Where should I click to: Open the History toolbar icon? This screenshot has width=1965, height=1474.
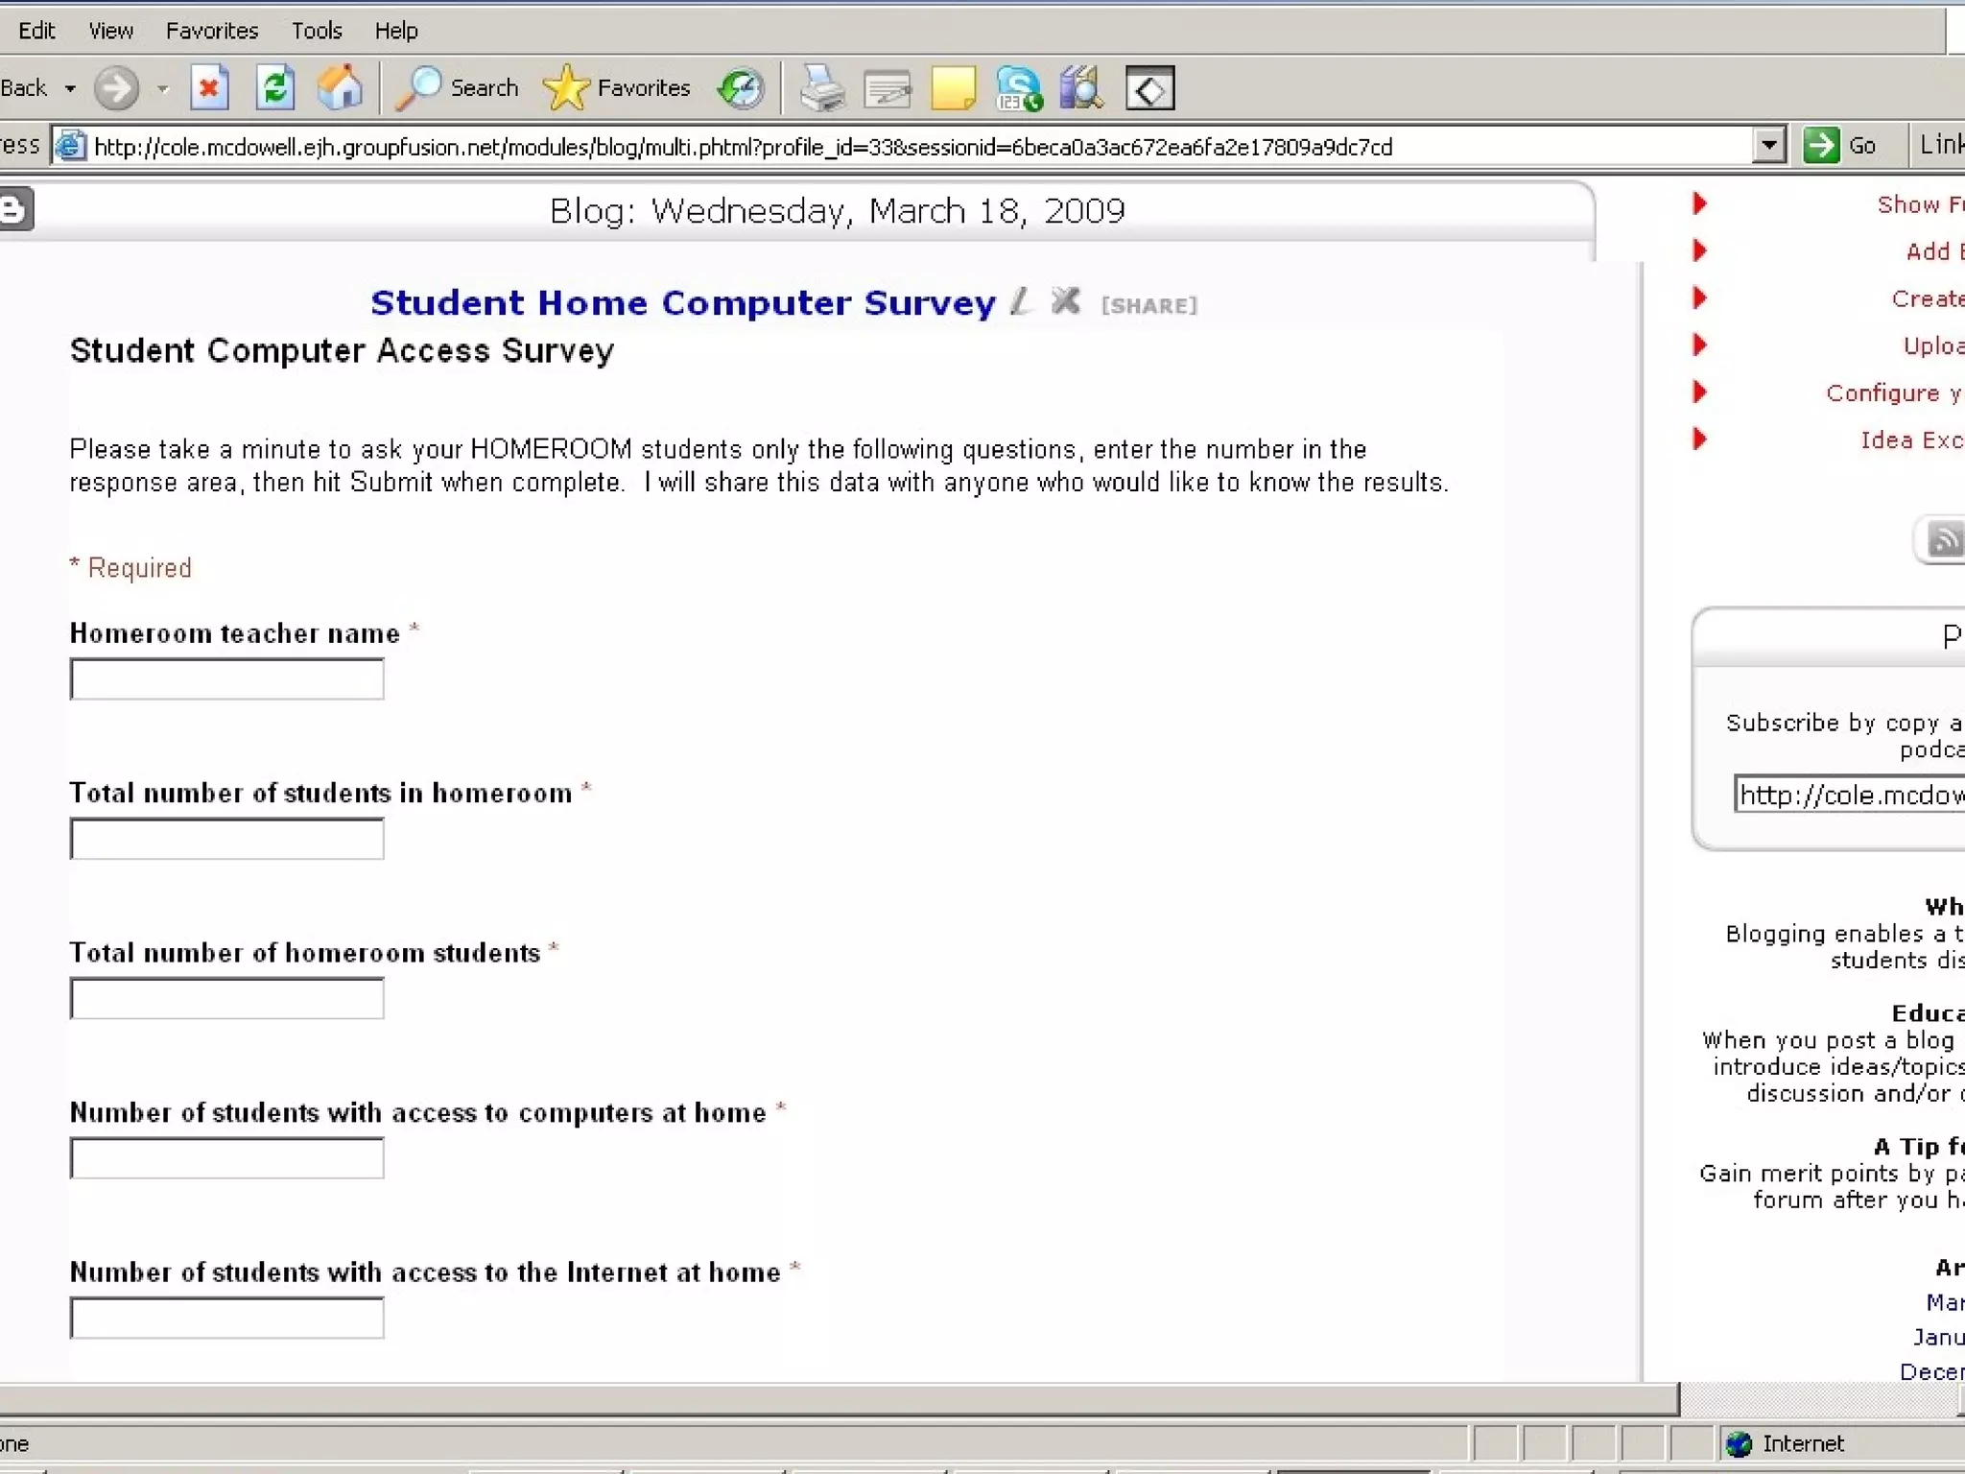pos(741,88)
